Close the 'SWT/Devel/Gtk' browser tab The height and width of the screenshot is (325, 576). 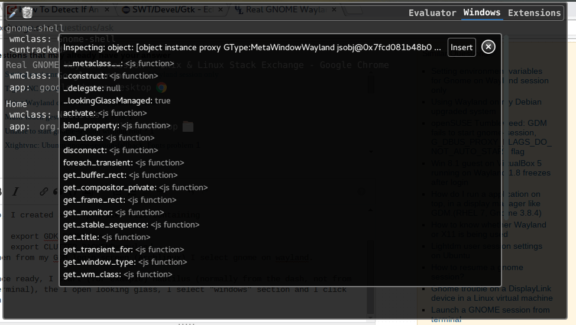point(221,9)
